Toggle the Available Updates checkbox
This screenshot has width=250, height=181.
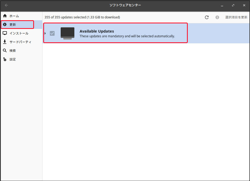click(x=52, y=33)
